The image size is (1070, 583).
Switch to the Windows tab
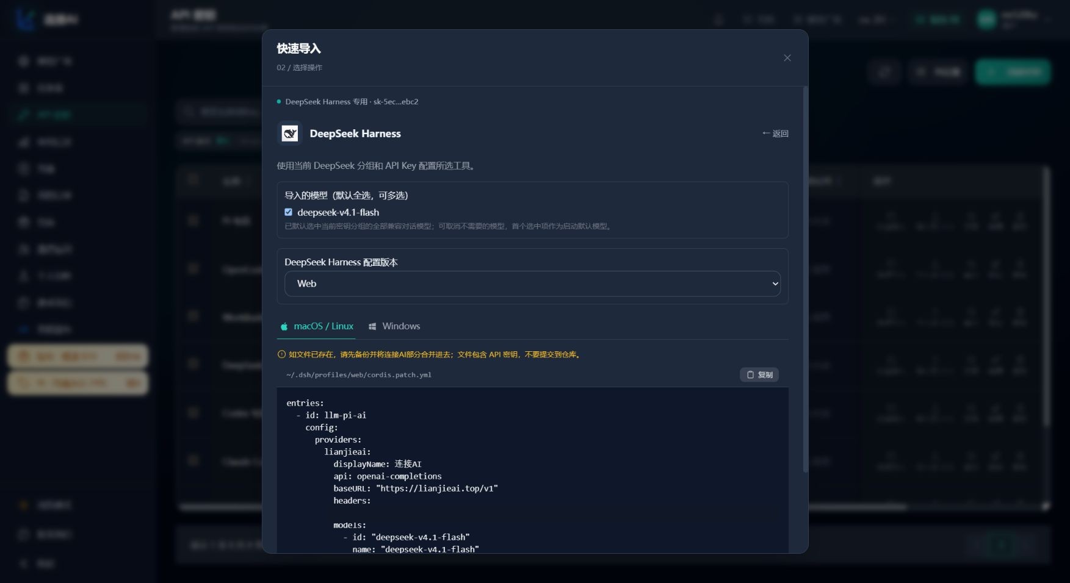[x=394, y=326]
